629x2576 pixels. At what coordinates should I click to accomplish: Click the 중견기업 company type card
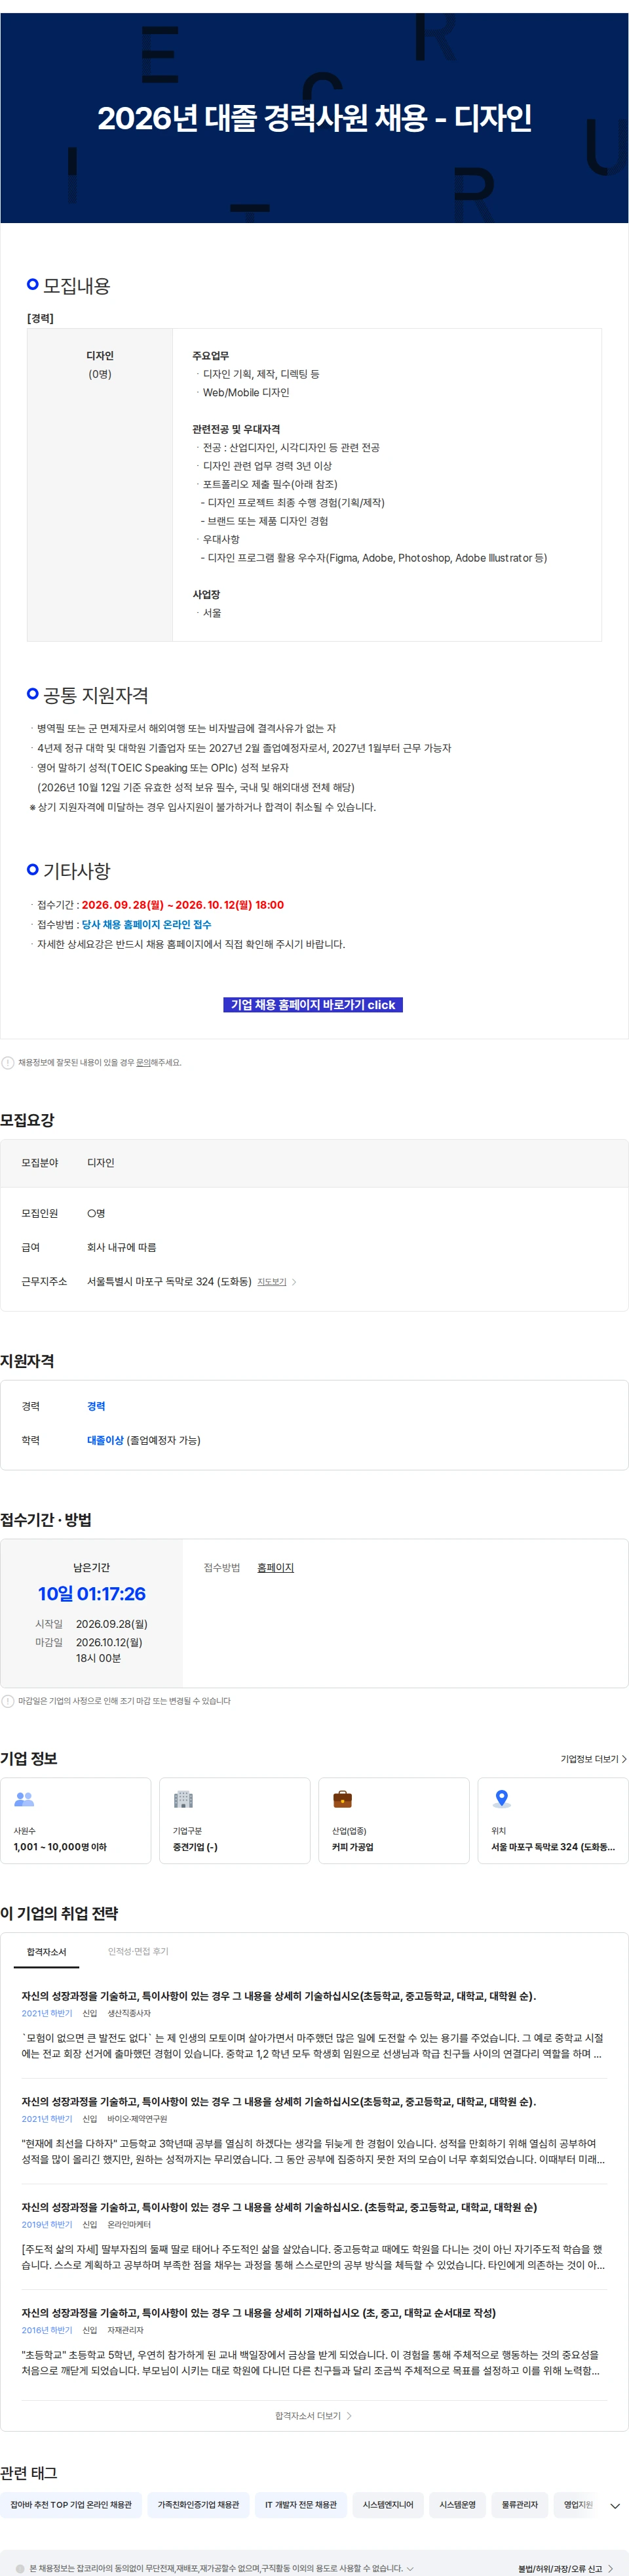235,1820
